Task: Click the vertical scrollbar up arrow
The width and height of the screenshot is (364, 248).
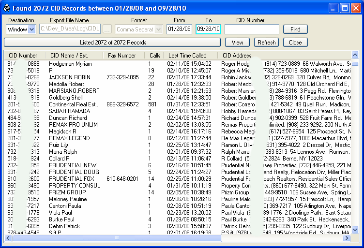Action: click(x=355, y=55)
